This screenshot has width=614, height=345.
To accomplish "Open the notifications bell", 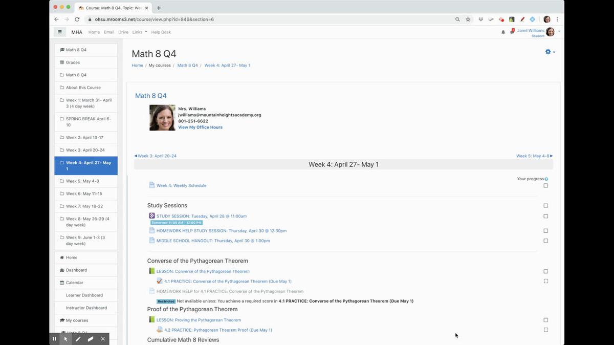I will 503,32.
